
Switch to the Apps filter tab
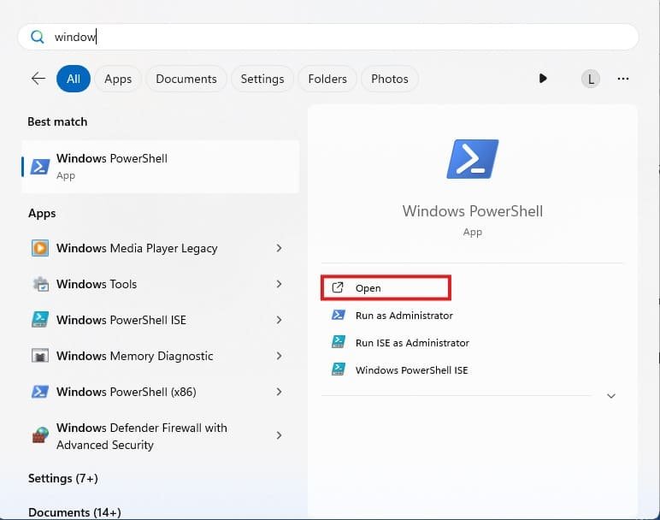point(118,79)
